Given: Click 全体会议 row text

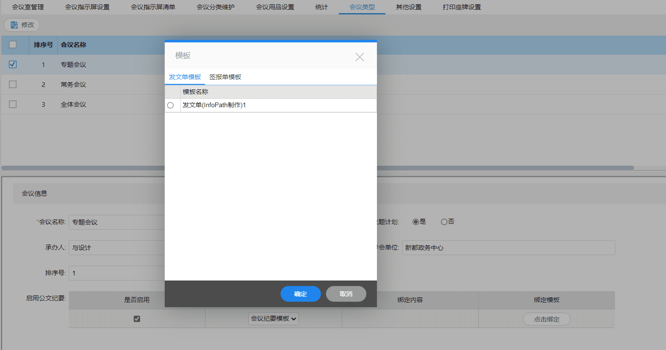Looking at the screenshot, I should pos(73,104).
